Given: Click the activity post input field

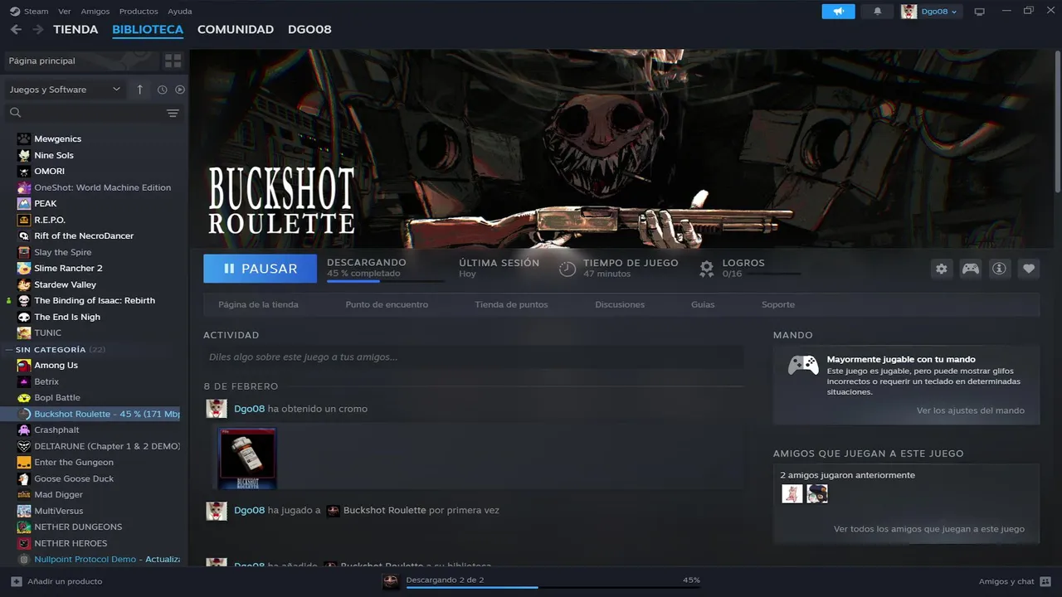Looking at the screenshot, I should [x=473, y=357].
